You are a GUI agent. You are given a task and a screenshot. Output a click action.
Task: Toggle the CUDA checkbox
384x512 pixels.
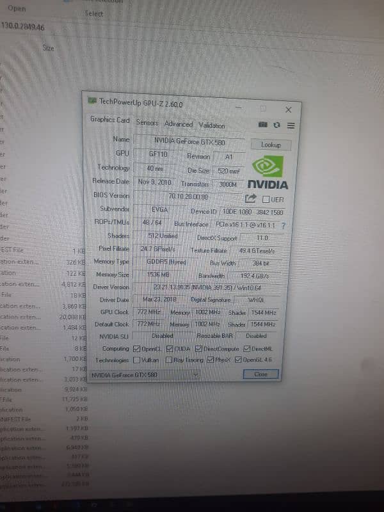click(170, 349)
